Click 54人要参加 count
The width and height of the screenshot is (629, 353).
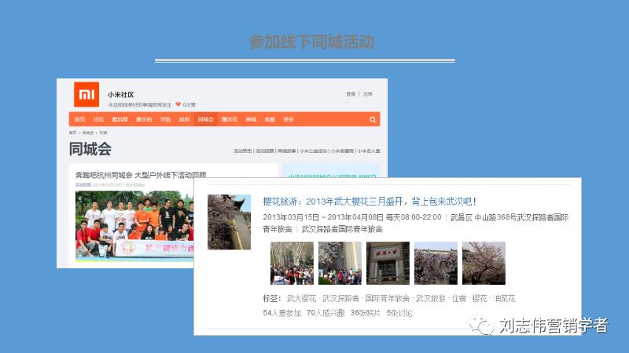(x=282, y=313)
